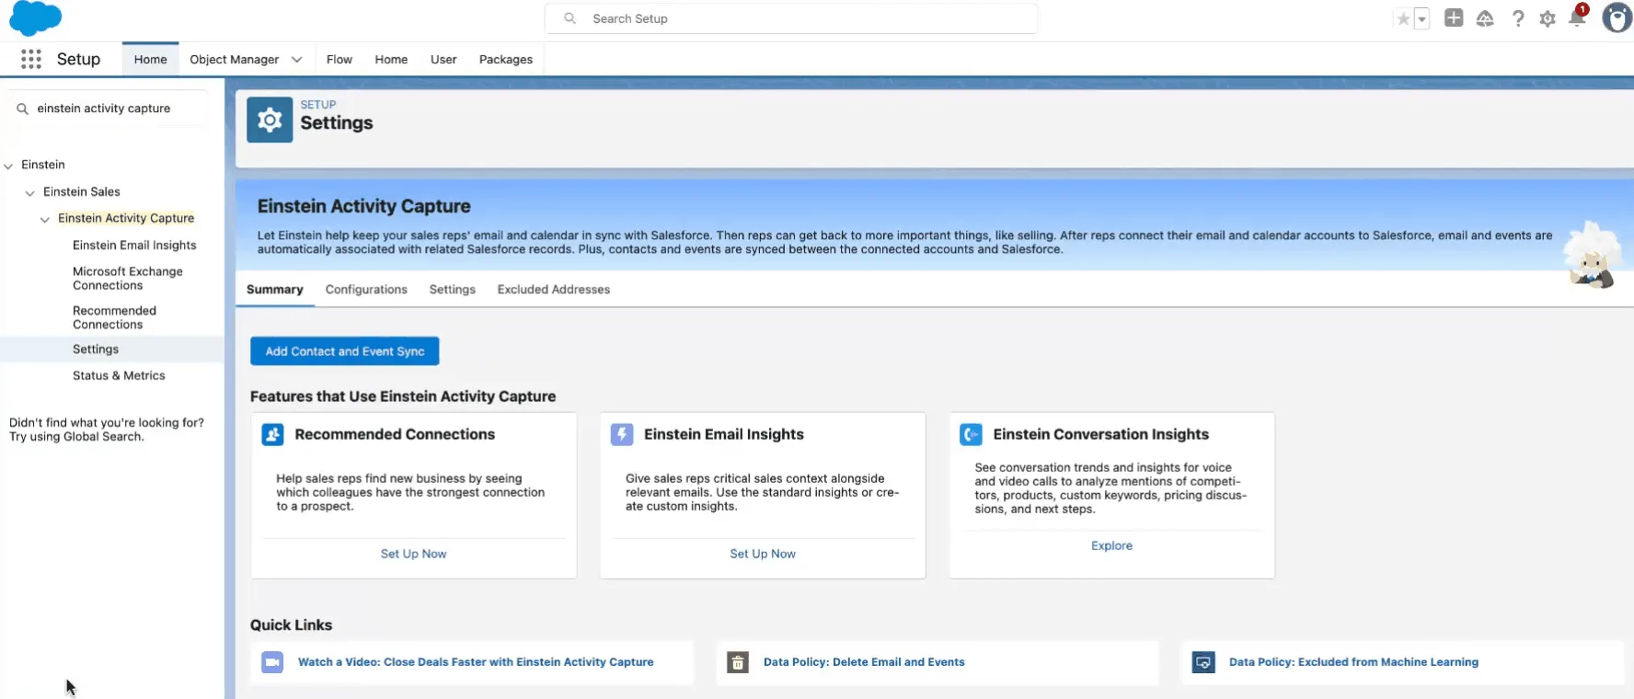The height and width of the screenshot is (699, 1634).
Task: Click the favorites star icon
Action: [x=1403, y=18]
